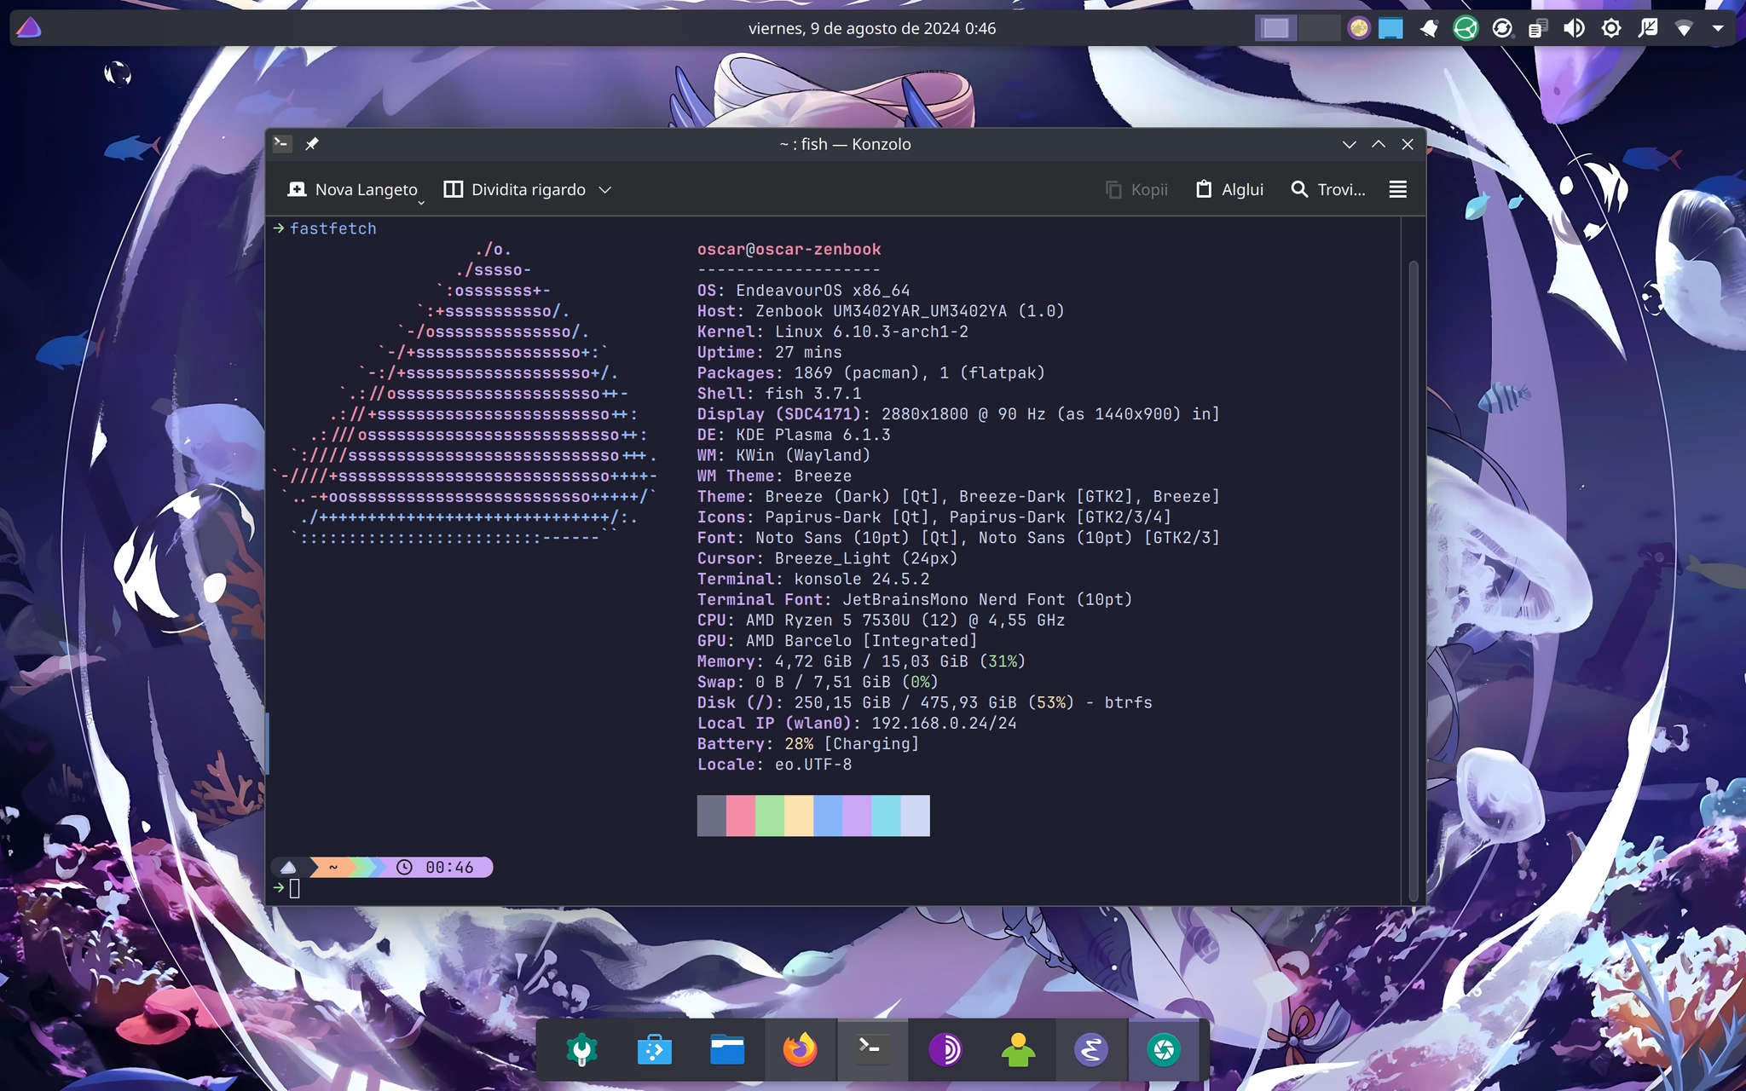Open the calendar from the panel clock
The image size is (1746, 1091).
click(872, 28)
